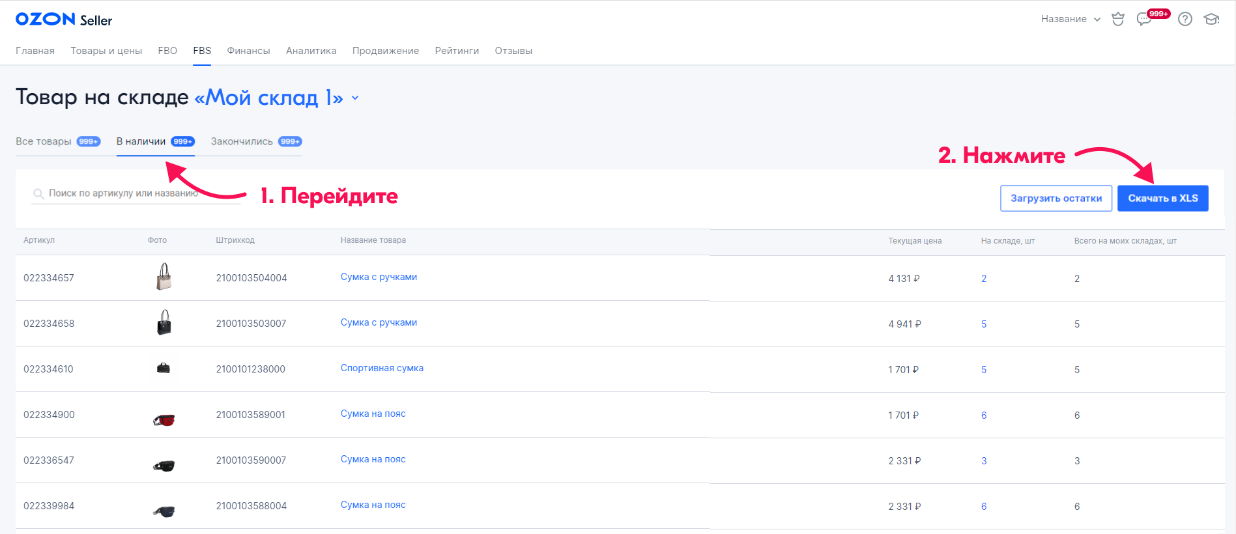Open the «Спортивная сумка» product link

pos(382,368)
